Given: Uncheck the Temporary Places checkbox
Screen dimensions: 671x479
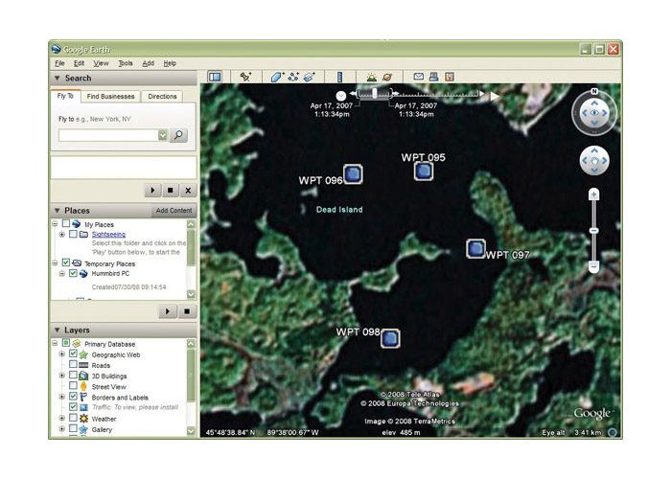Looking at the screenshot, I should pyautogui.click(x=66, y=262).
